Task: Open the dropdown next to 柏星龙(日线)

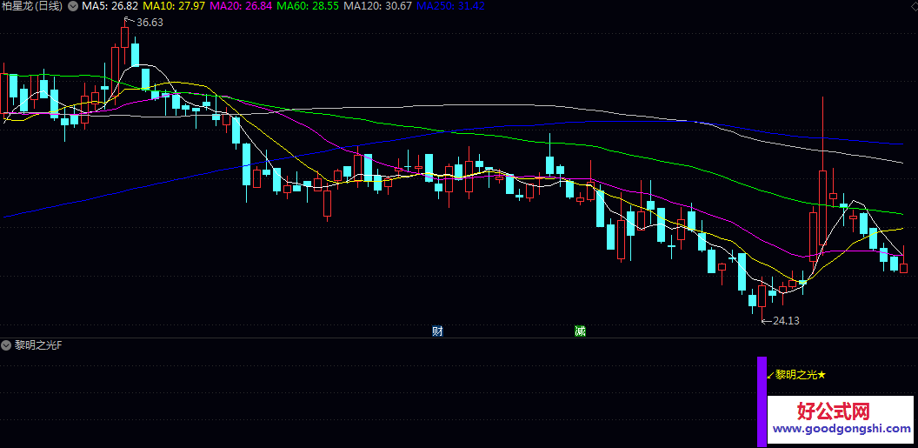Action: point(73,6)
